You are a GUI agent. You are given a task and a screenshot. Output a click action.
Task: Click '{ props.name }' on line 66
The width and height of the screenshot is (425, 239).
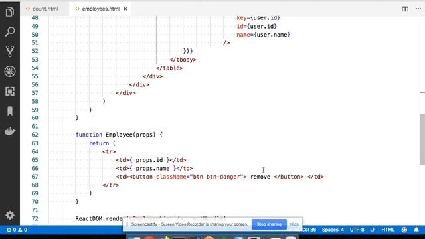153,168
